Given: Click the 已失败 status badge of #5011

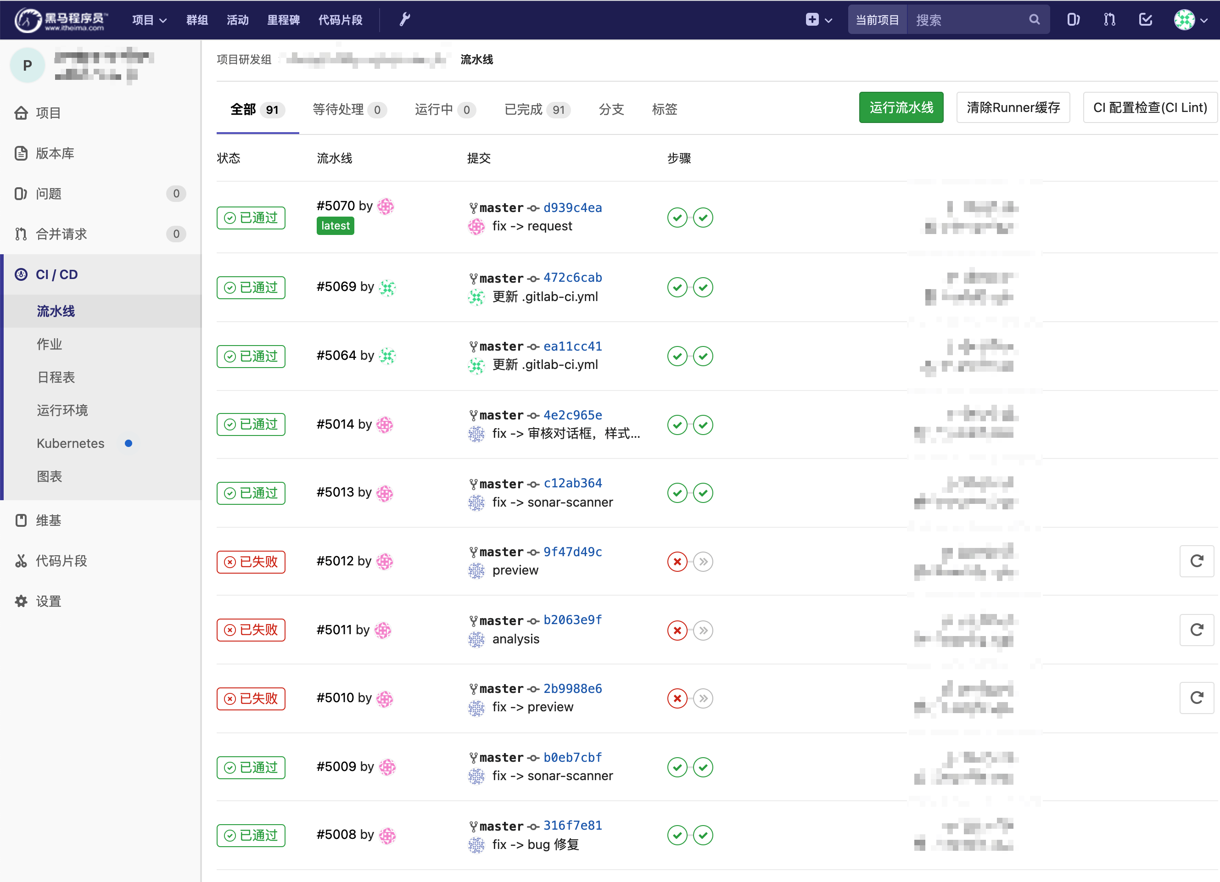Looking at the screenshot, I should (x=251, y=630).
